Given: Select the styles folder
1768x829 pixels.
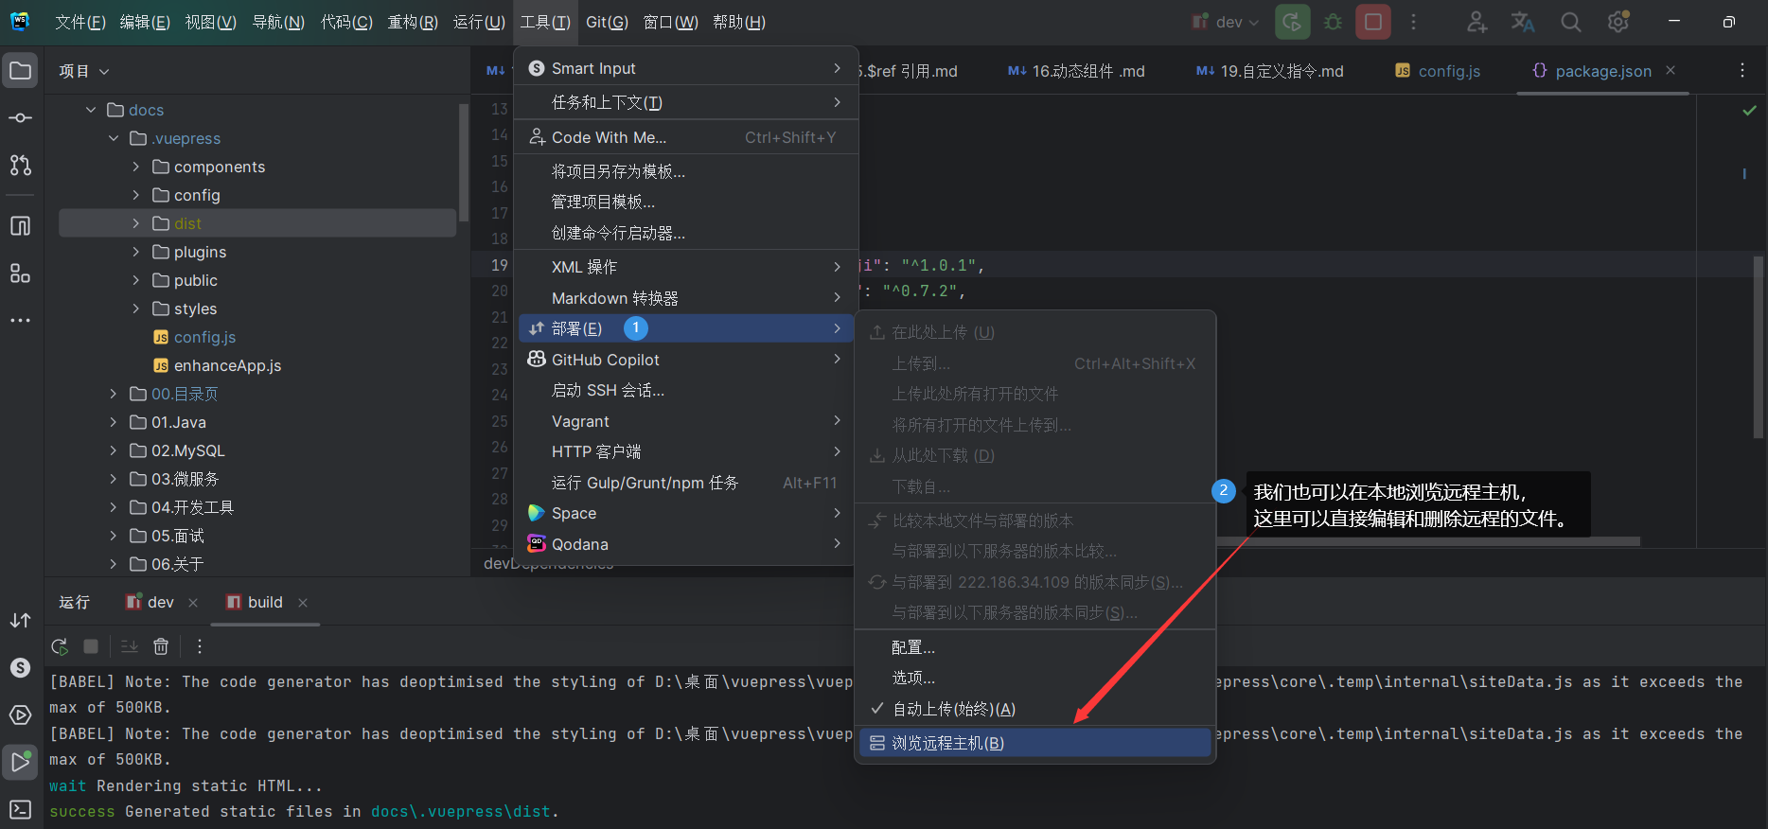Looking at the screenshot, I should click(x=195, y=309).
